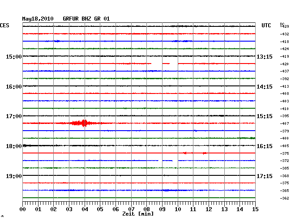
Task: Select the 15:00 local time label
Action: 14,56
